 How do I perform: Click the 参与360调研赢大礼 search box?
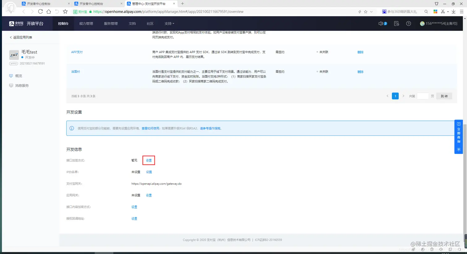pyautogui.click(x=402, y=12)
